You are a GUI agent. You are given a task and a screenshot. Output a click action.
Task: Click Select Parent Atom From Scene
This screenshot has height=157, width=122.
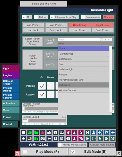click(33, 41)
